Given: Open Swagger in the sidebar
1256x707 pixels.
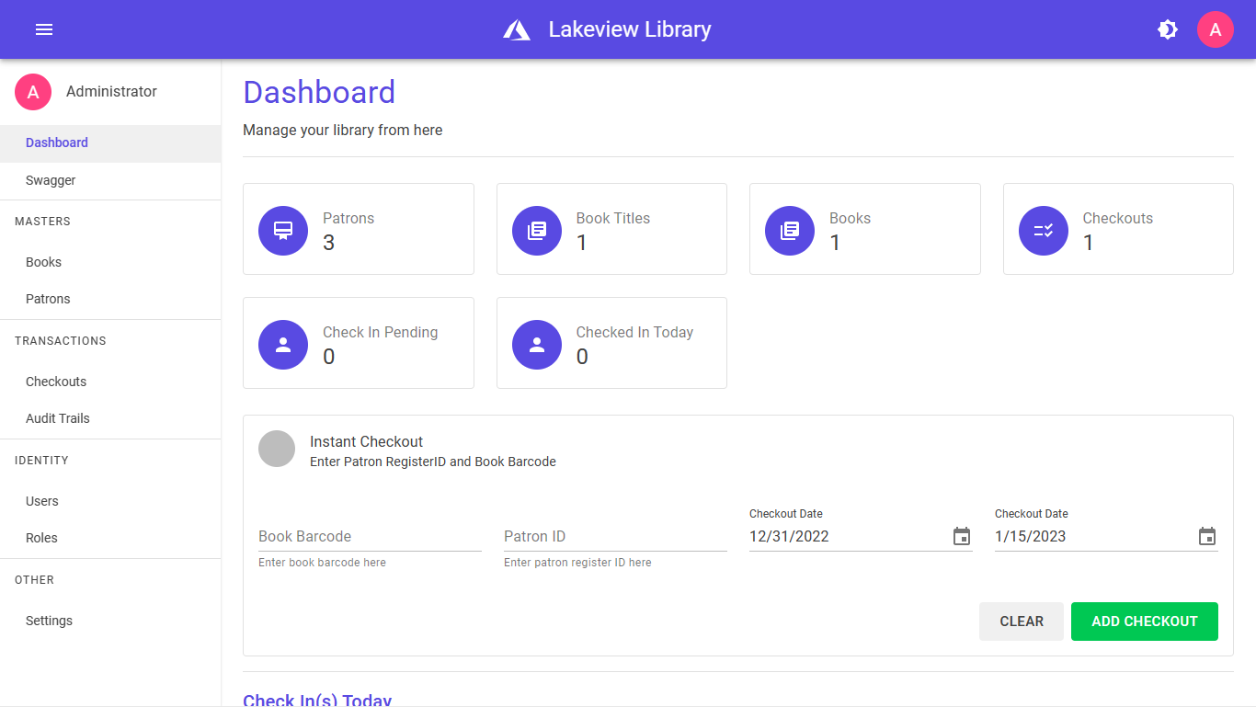Looking at the screenshot, I should pos(110,181).
